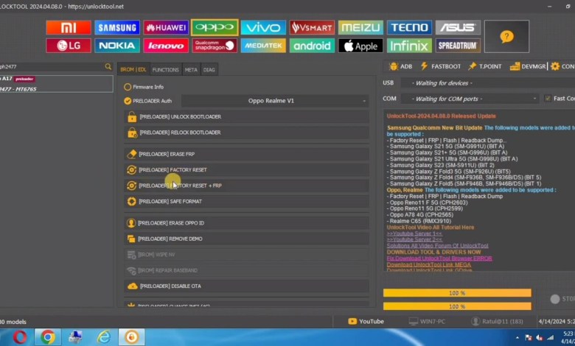Select the Qualcomm Snapdragon tile

coord(215,46)
